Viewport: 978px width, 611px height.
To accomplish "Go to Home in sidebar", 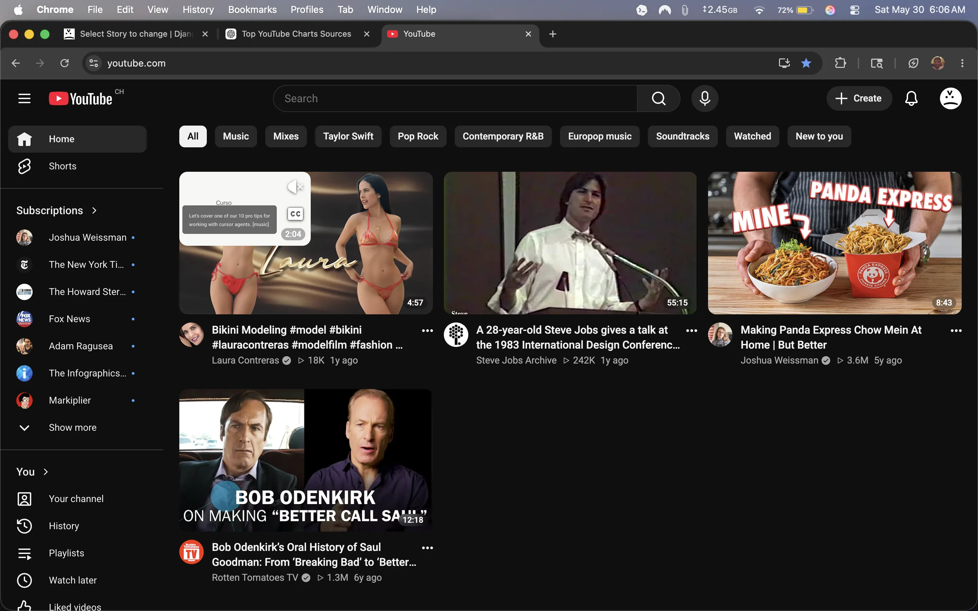I will click(x=77, y=139).
